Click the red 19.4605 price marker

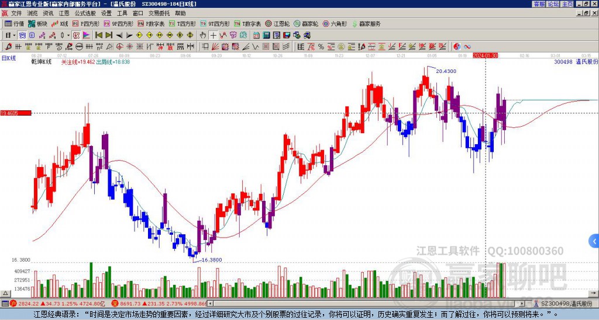16,113
